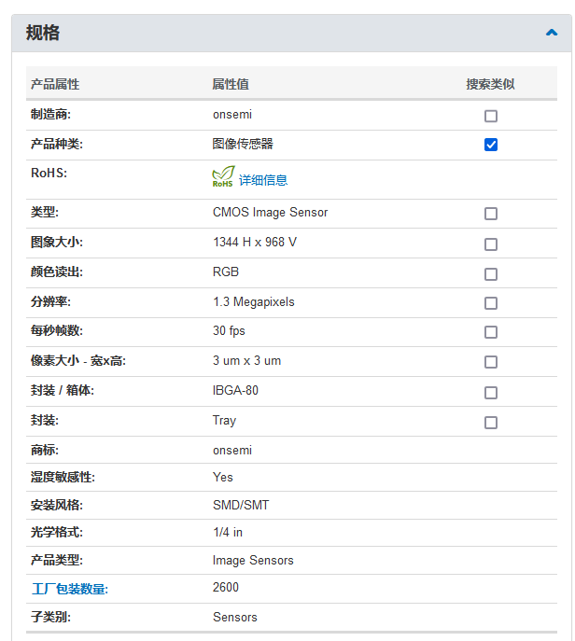Screen dimensions: 575x641
Task: Click the 属性值 column header
Action: tap(231, 84)
